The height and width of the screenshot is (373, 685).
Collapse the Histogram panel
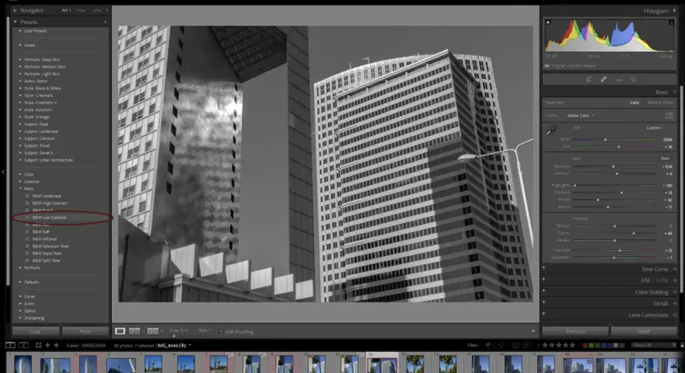[675, 11]
